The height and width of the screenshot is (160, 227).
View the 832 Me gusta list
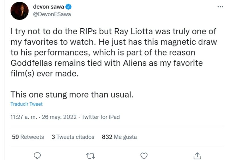[x=119, y=137]
